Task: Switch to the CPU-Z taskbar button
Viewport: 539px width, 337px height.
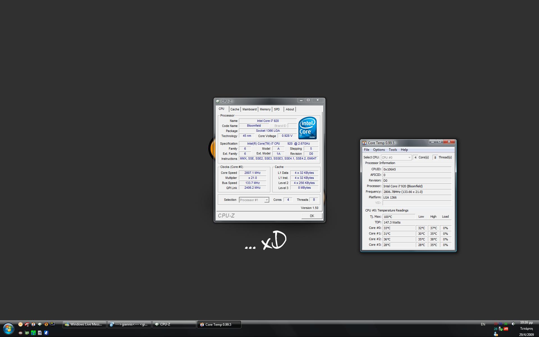Action: coord(174,324)
